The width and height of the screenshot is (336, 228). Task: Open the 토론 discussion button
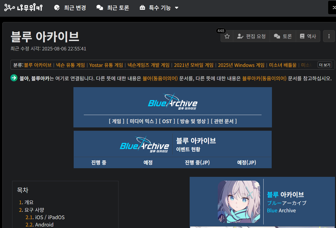(x=283, y=36)
